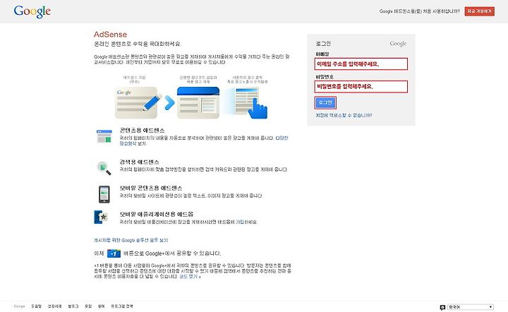This screenshot has width=508, height=312.
Task: Open the 코드 얻기 get code link
Action: 190,277
